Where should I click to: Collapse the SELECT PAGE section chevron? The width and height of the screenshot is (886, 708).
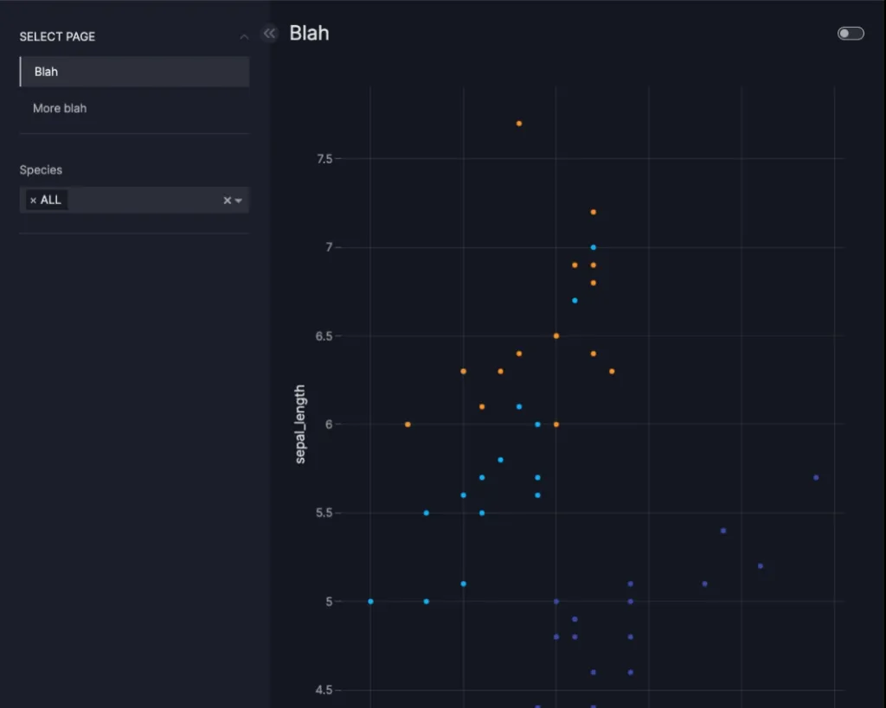click(x=244, y=36)
